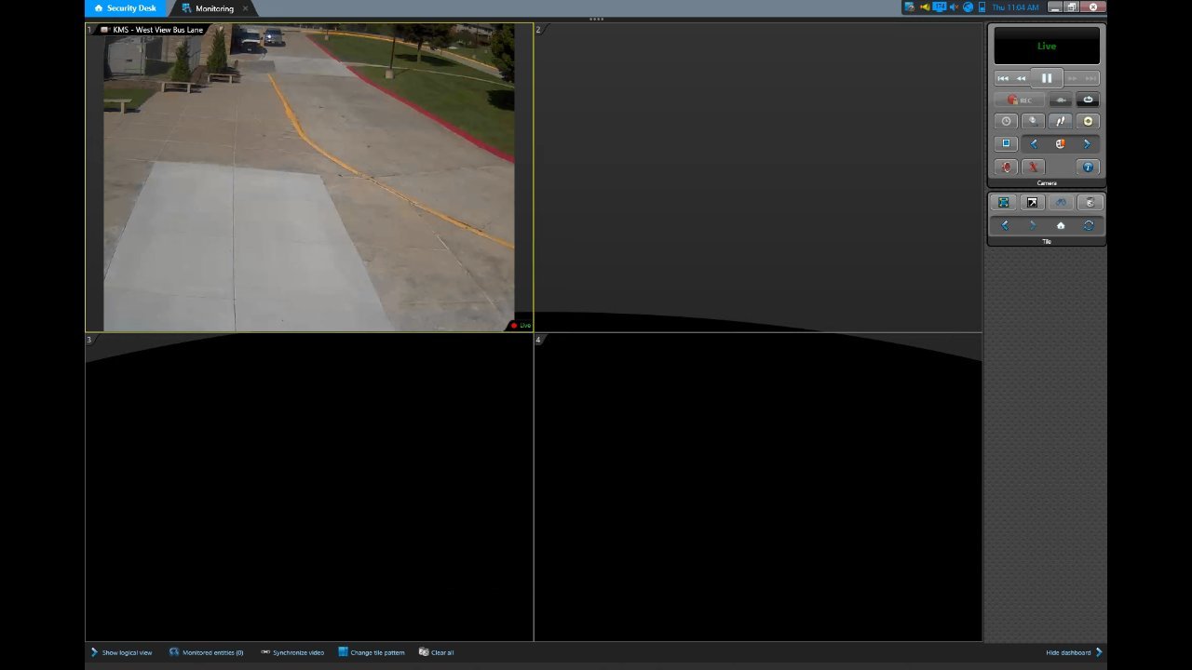Viewport: 1192px width, 670px height.
Task: Click the blue device tray icon
Action: [982, 7]
